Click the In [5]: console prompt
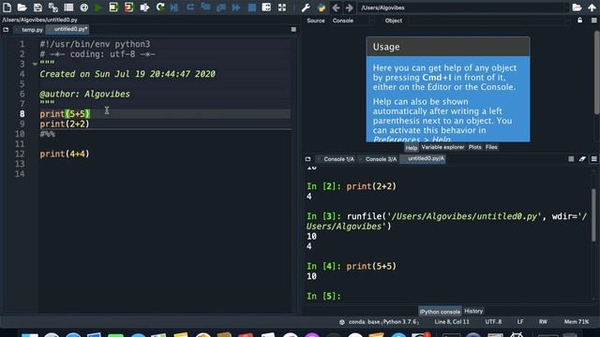The width and height of the screenshot is (600, 337). (323, 296)
